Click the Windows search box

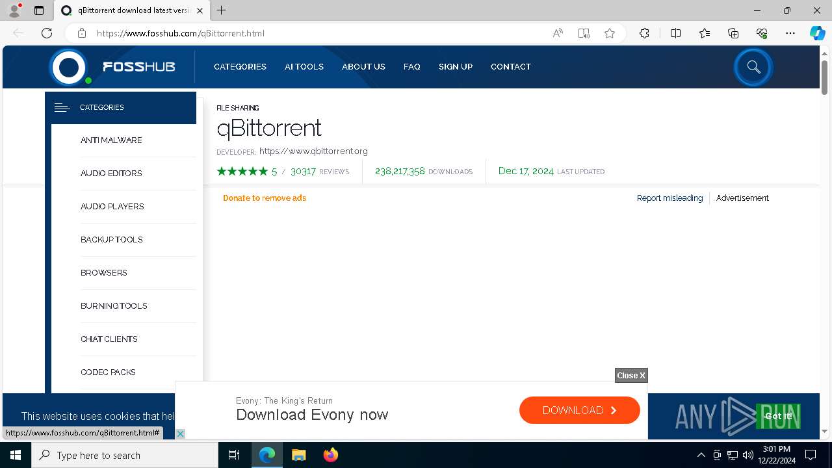pos(125,455)
